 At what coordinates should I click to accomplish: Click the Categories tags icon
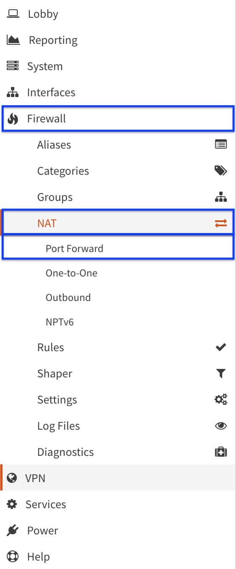click(x=221, y=171)
